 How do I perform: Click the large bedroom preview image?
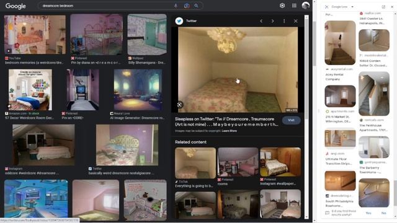point(238,69)
